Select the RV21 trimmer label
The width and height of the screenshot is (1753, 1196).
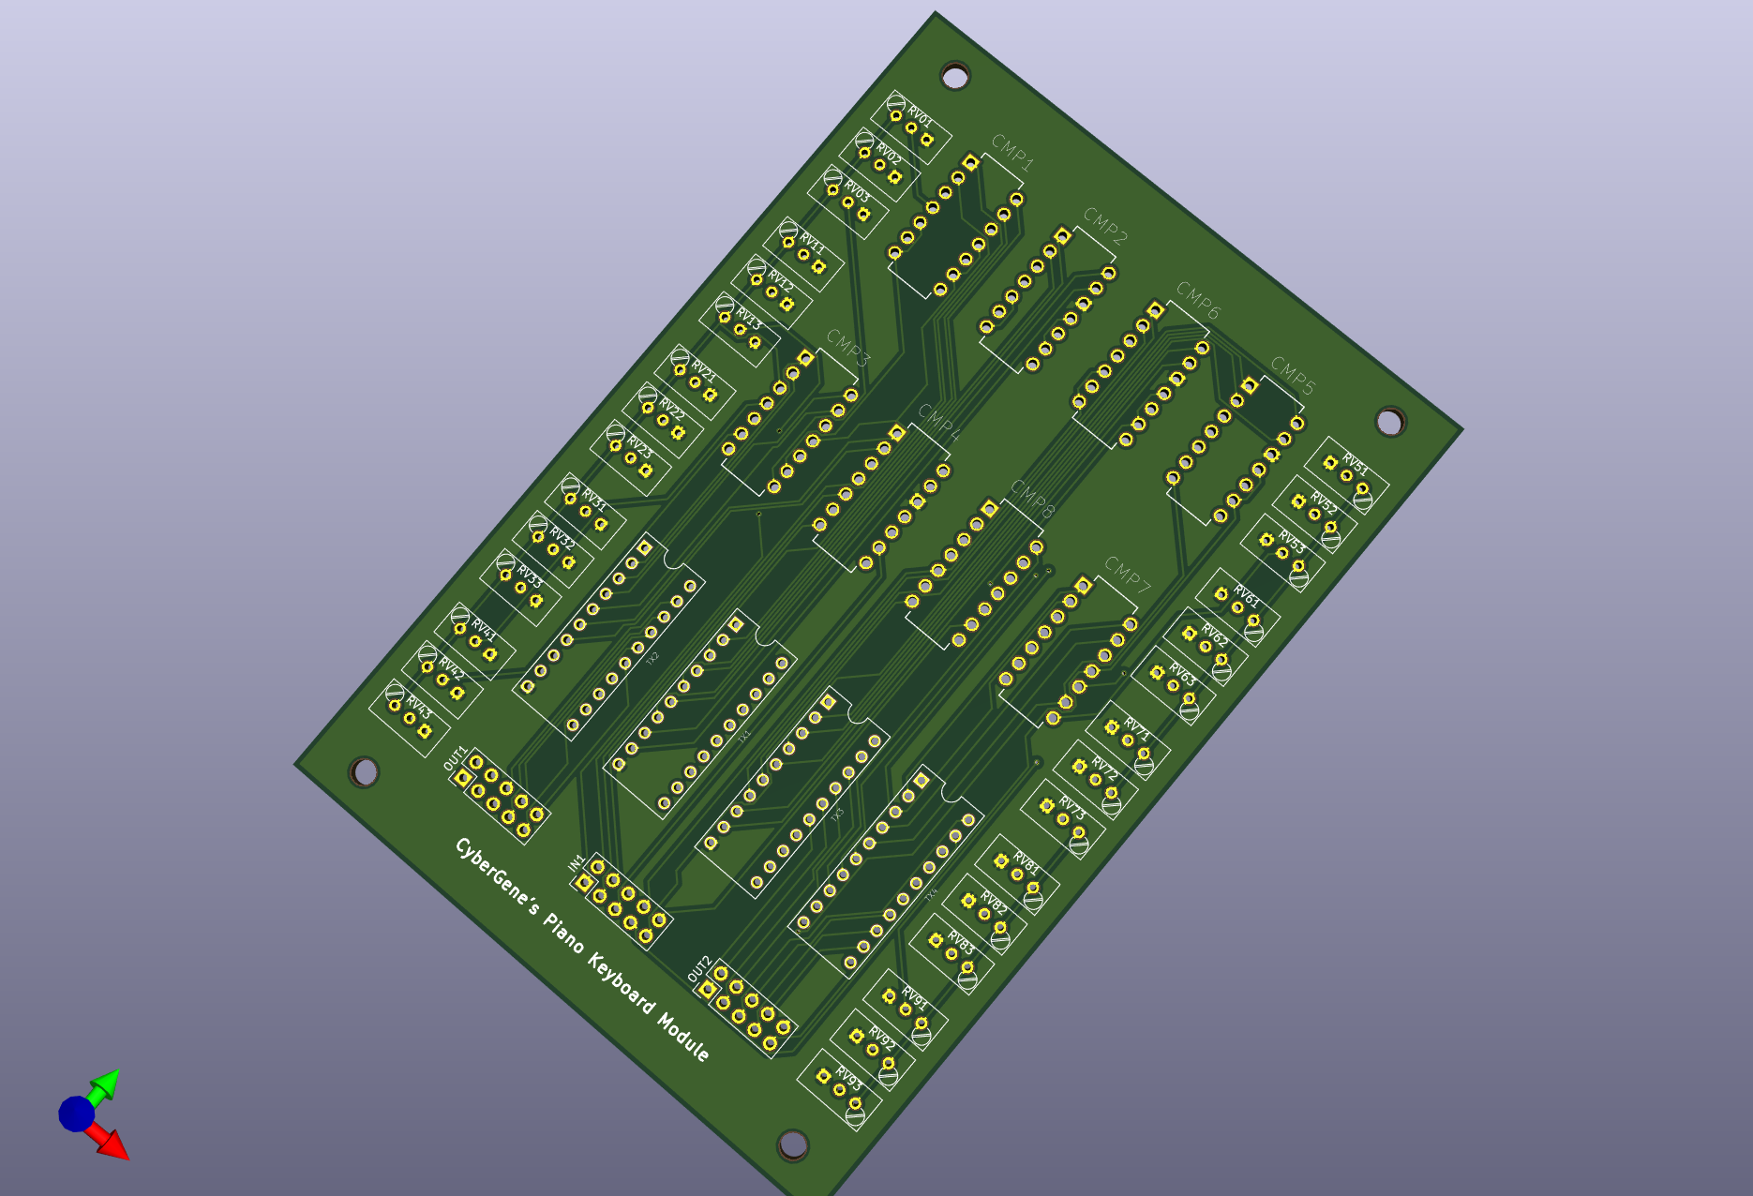[x=704, y=371]
